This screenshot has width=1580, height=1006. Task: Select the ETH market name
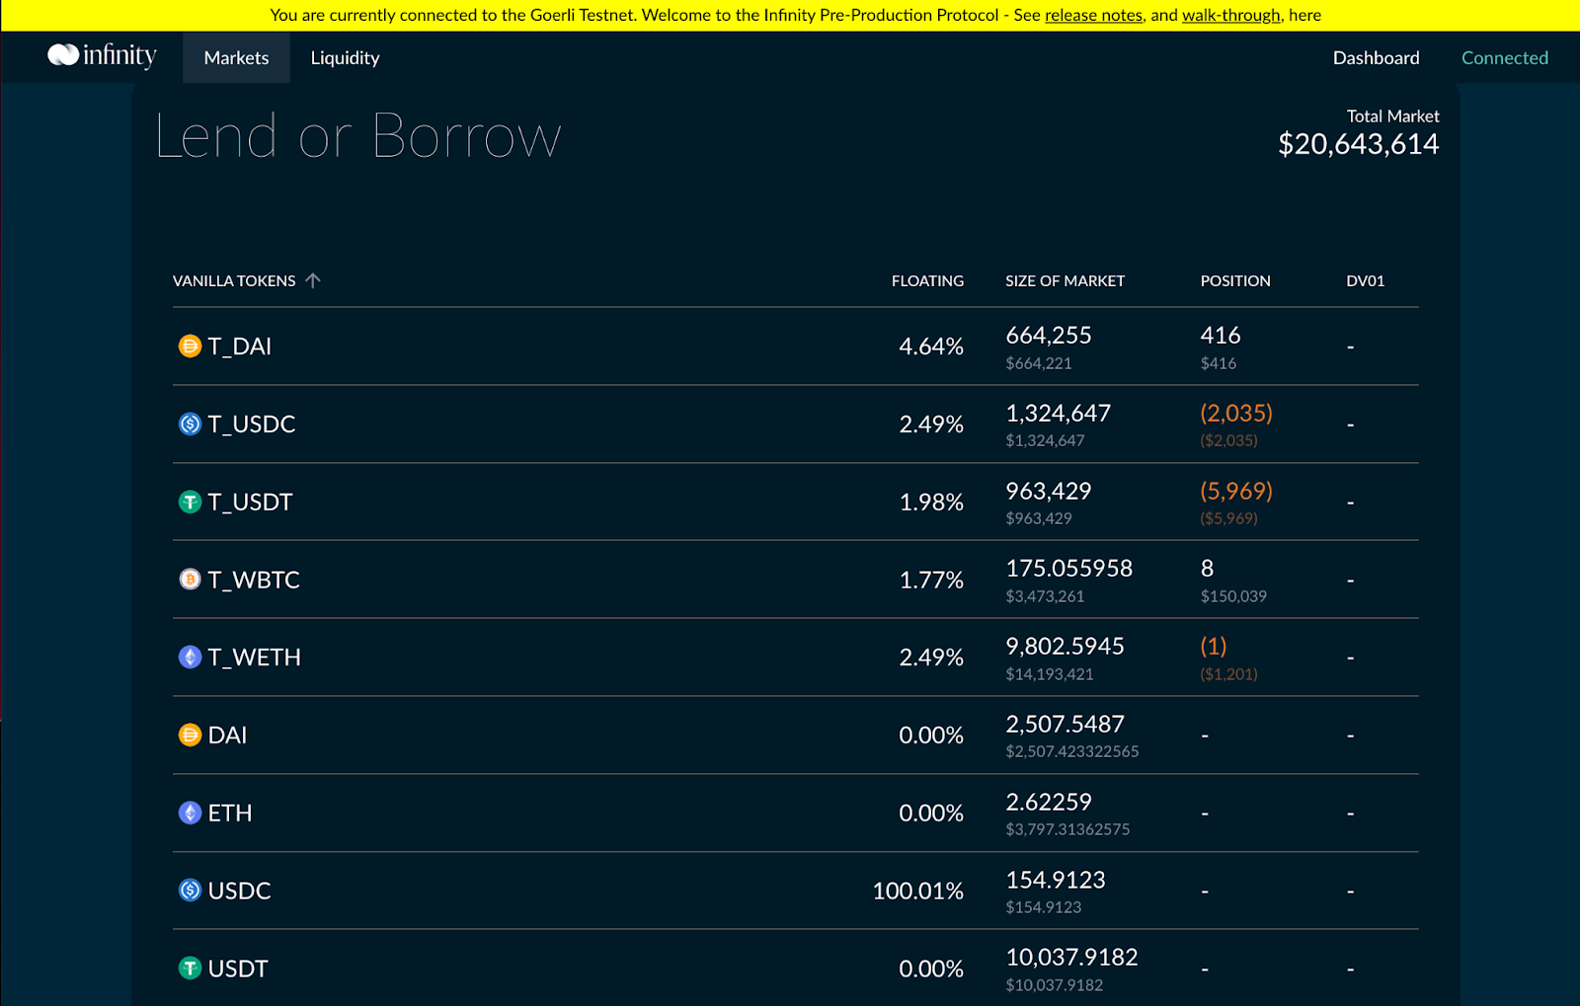[230, 813]
